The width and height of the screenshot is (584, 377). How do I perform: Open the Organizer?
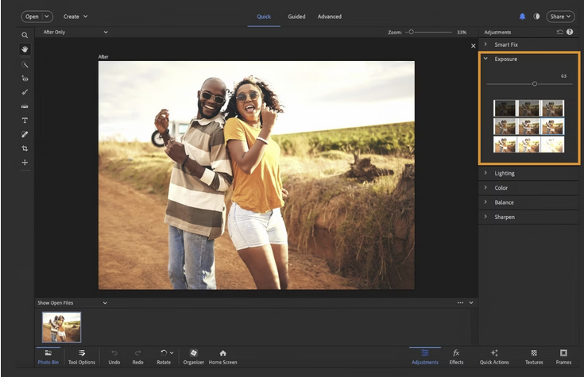point(193,356)
